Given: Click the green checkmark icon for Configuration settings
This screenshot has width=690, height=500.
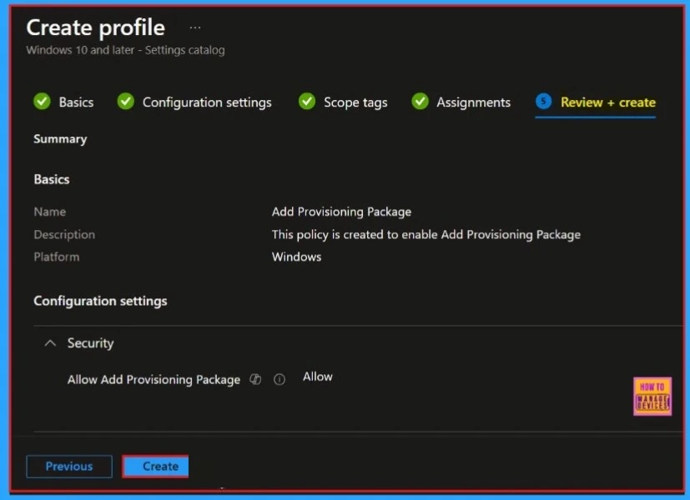Looking at the screenshot, I should coord(125,102).
